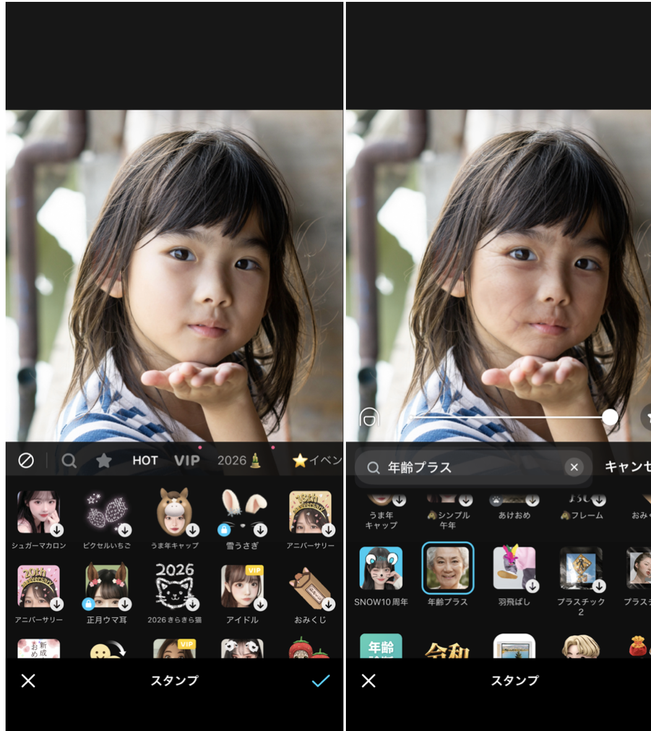651x731 pixels.
Task: Switch to the VIP tab
Action: coord(187,461)
